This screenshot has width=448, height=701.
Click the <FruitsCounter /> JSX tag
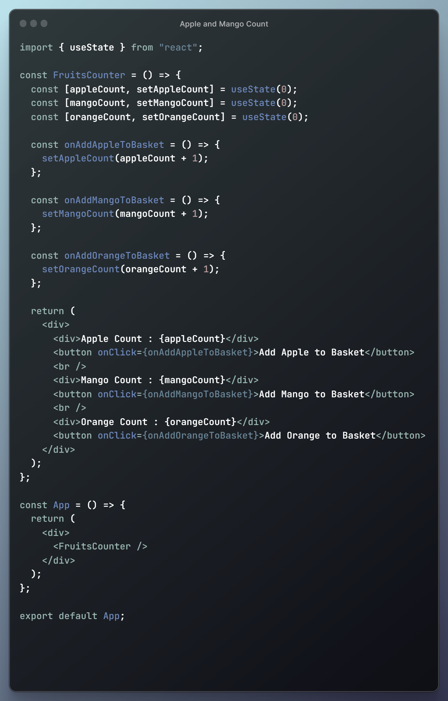[100, 546]
